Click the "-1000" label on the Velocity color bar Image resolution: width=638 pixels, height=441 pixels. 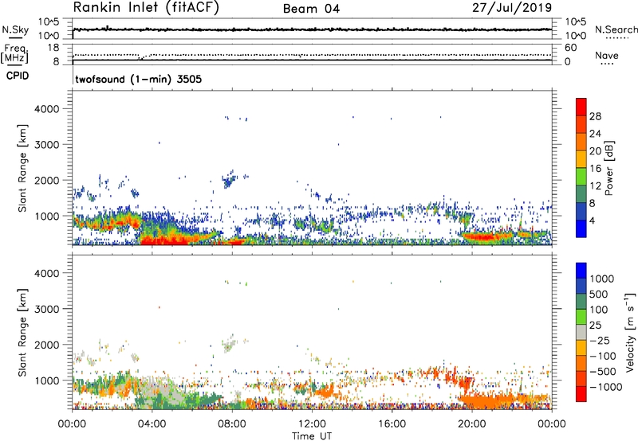coord(606,387)
